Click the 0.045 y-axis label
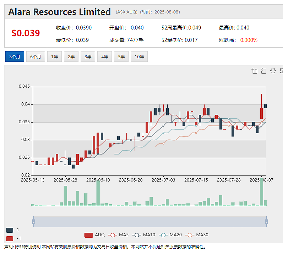 pos(24,86)
